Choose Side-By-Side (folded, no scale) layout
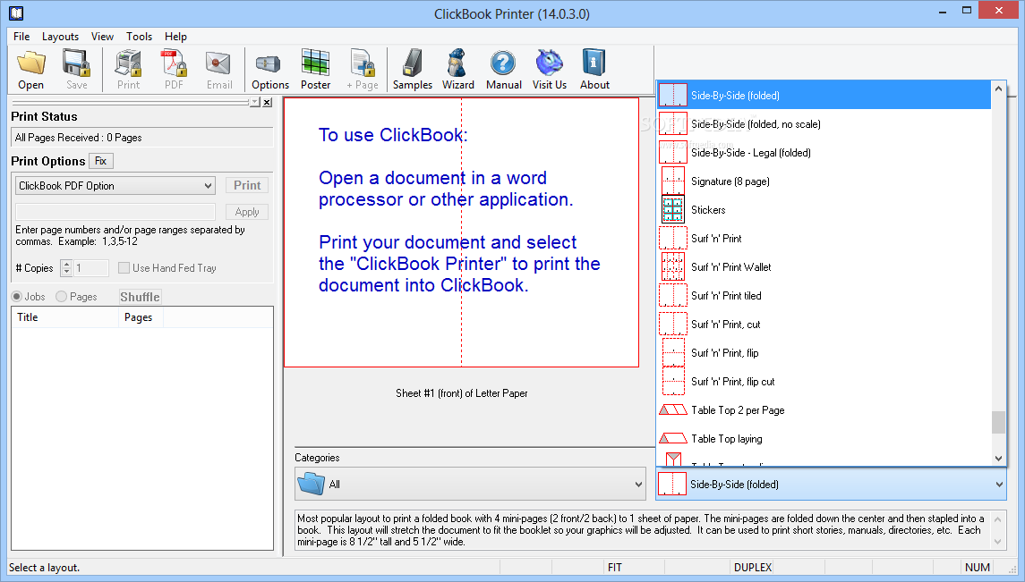1025x582 pixels. pyautogui.click(x=824, y=124)
